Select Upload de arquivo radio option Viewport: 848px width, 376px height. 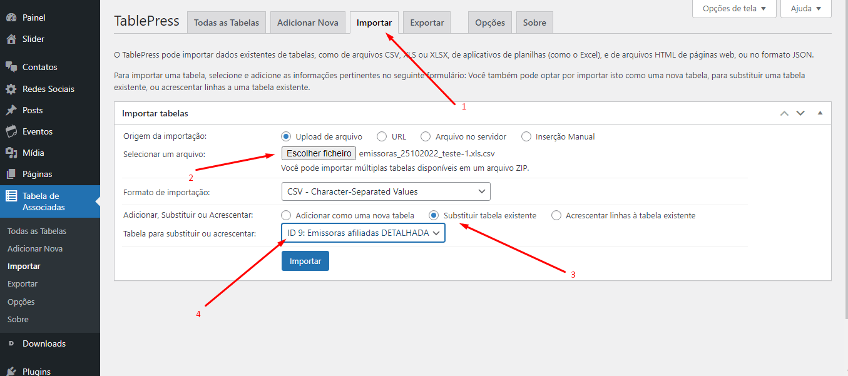[287, 136]
